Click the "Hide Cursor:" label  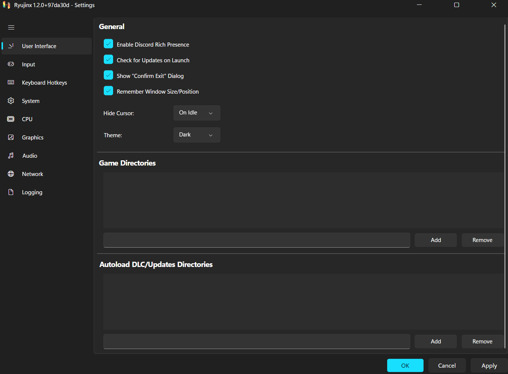(119, 113)
